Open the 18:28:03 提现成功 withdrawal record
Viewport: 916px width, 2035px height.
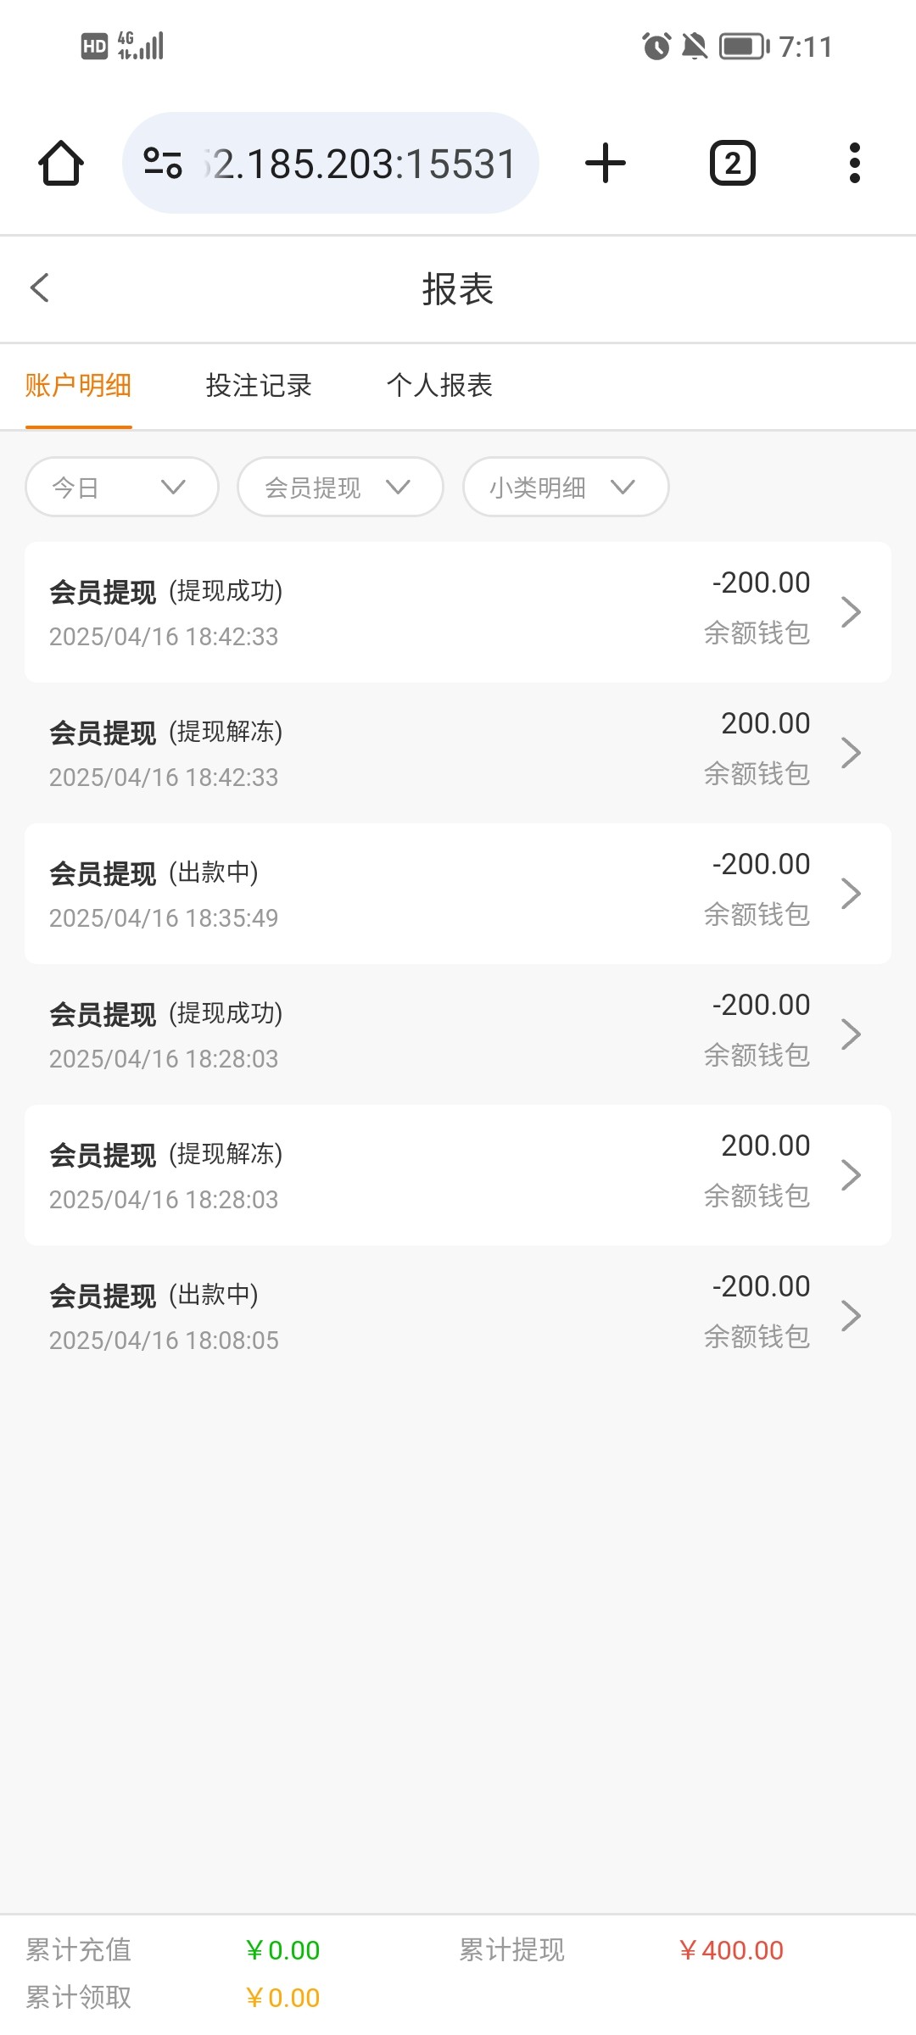pos(424,1034)
